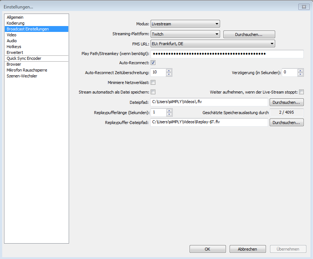Increase Auto-Reconnect Zeitüberschreitung with up arrow
The image size is (313, 259).
[x=169, y=70]
